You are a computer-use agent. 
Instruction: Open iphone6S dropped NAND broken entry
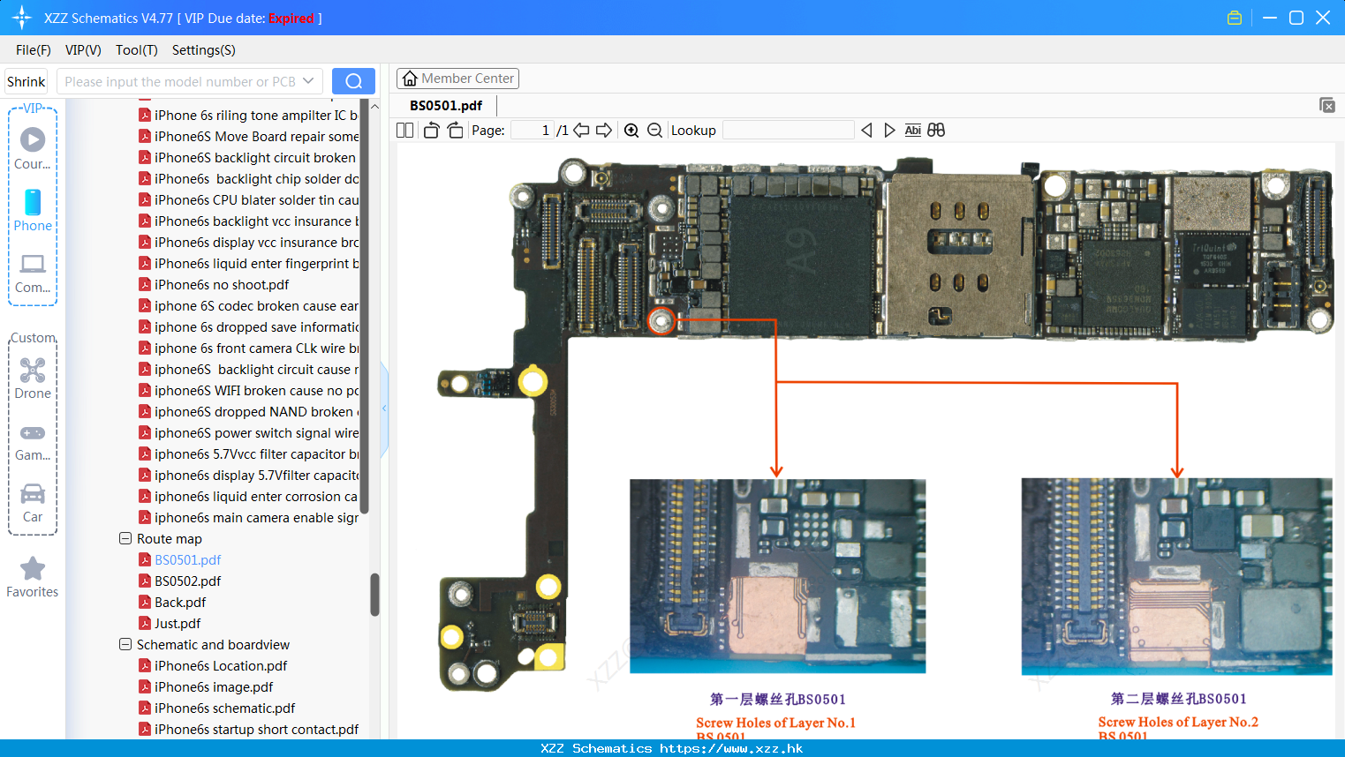click(256, 411)
